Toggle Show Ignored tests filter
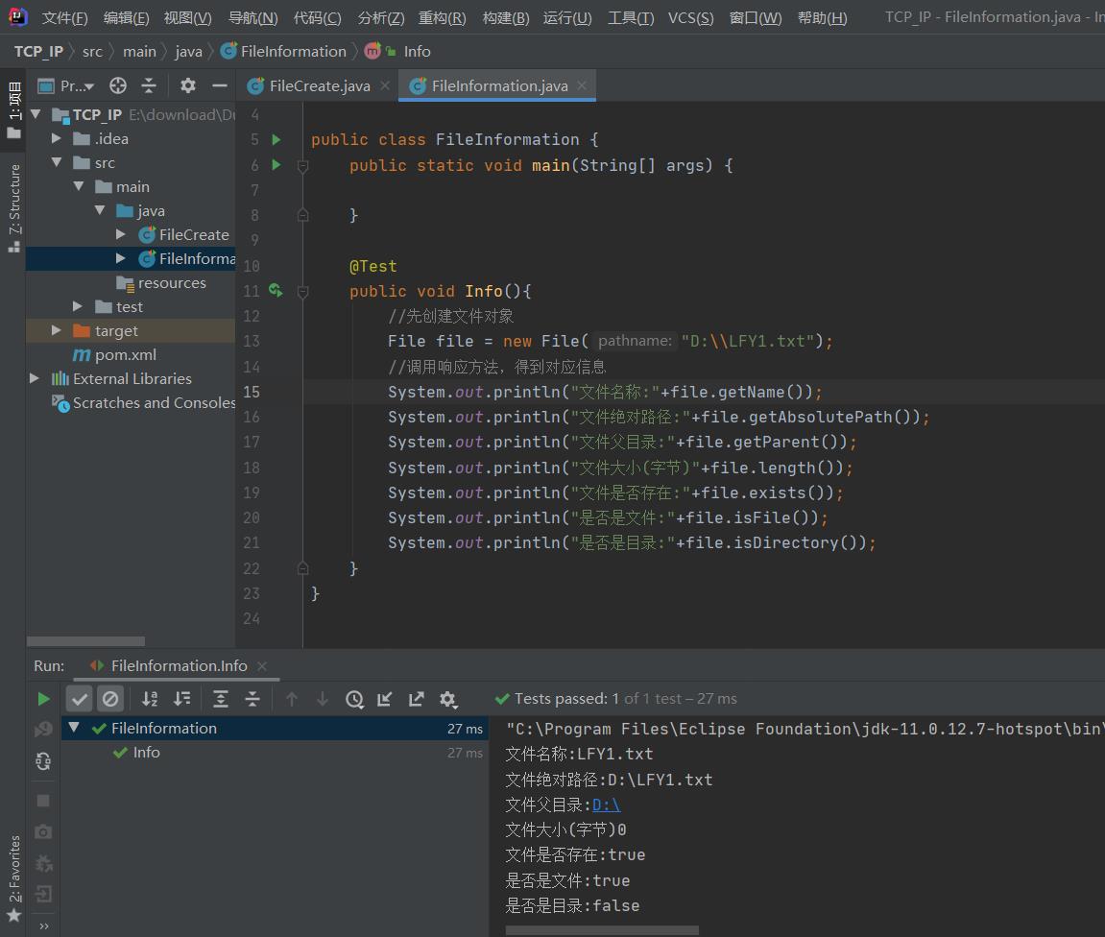This screenshot has height=937, width=1105. 110,699
